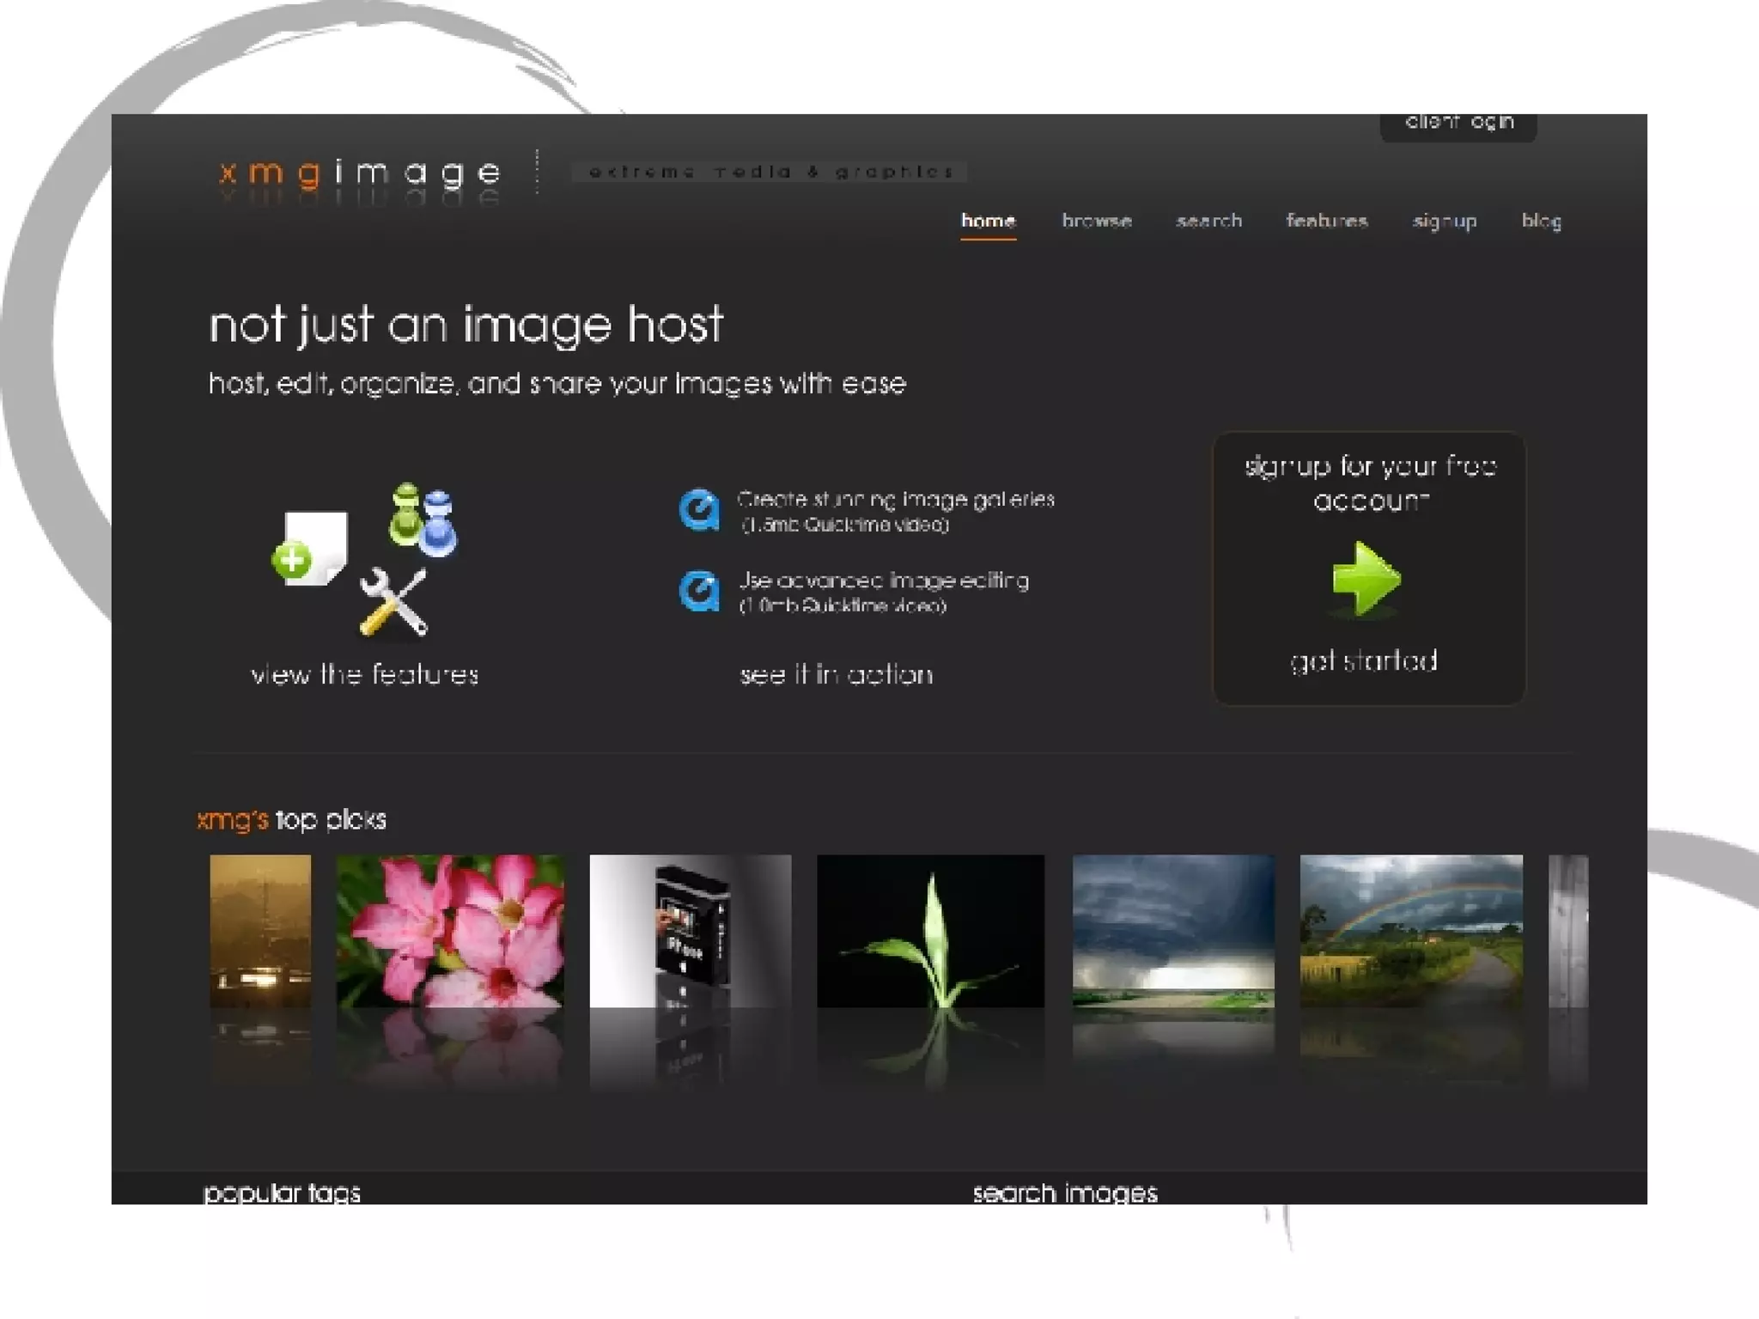The width and height of the screenshot is (1759, 1319).
Task: Open the rainbow countryside thumbnail
Action: point(1411,931)
